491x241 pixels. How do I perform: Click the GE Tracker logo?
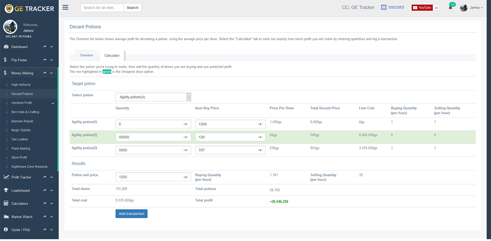[29, 8]
